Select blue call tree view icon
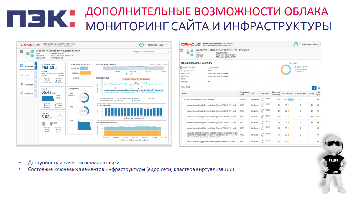 pos(314,88)
